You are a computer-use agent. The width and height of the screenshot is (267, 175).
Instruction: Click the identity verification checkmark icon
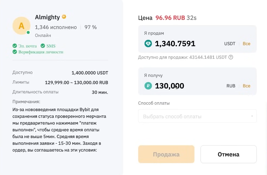point(15,52)
